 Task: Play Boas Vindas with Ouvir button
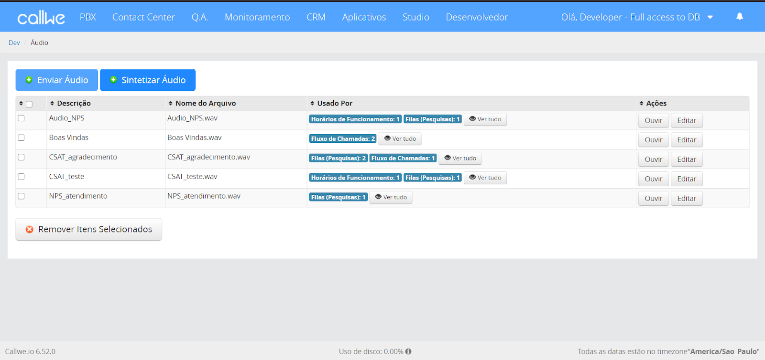click(x=654, y=140)
